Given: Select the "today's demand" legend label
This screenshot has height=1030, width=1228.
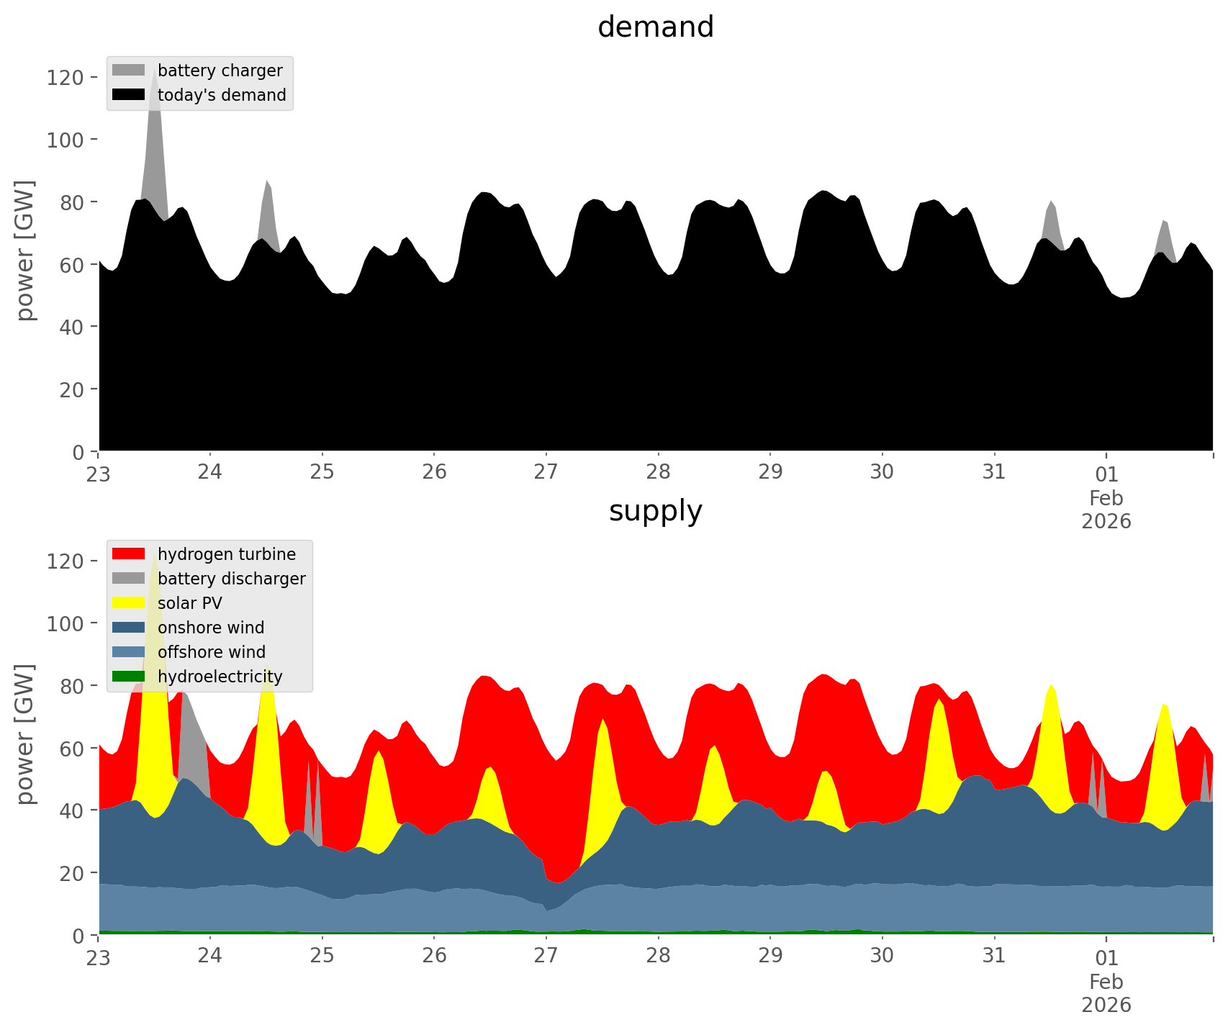Looking at the screenshot, I should (222, 95).
